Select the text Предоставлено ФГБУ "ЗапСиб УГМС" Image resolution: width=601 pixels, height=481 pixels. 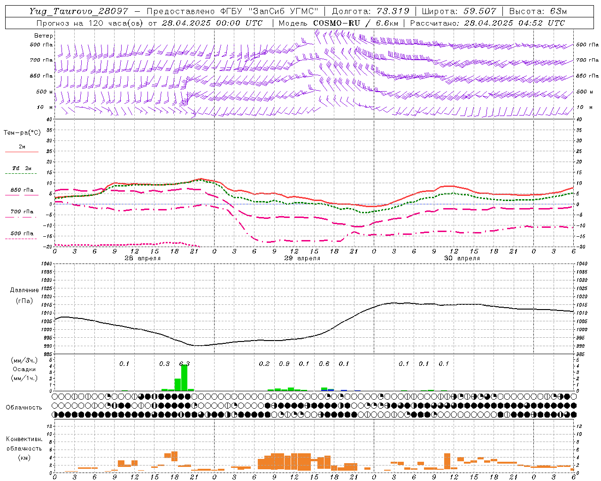pyautogui.click(x=232, y=11)
